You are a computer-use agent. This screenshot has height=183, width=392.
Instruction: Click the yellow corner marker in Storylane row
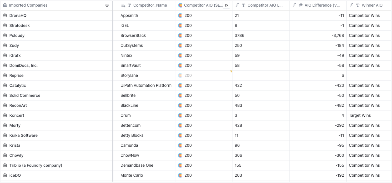231,72
